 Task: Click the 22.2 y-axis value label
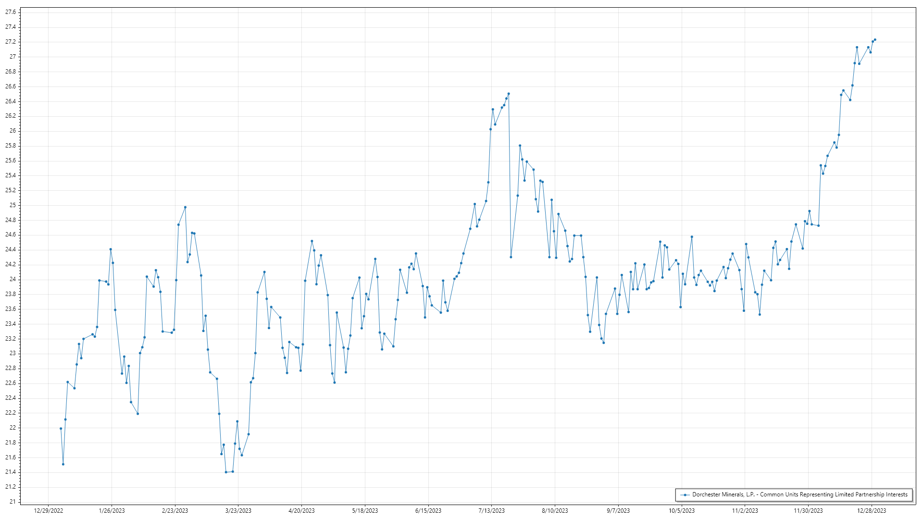point(11,413)
